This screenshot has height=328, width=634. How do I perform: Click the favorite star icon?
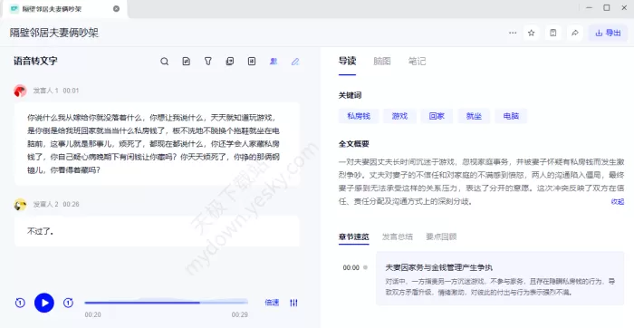point(532,34)
